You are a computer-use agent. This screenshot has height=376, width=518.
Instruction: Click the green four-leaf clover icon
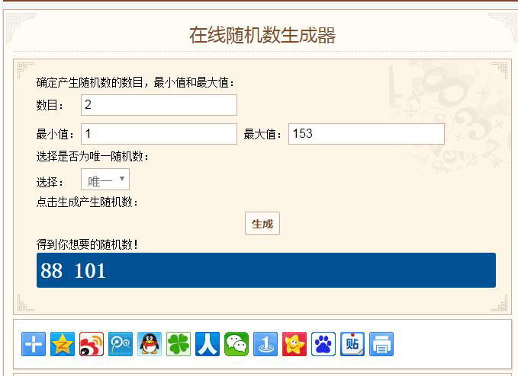point(179,344)
